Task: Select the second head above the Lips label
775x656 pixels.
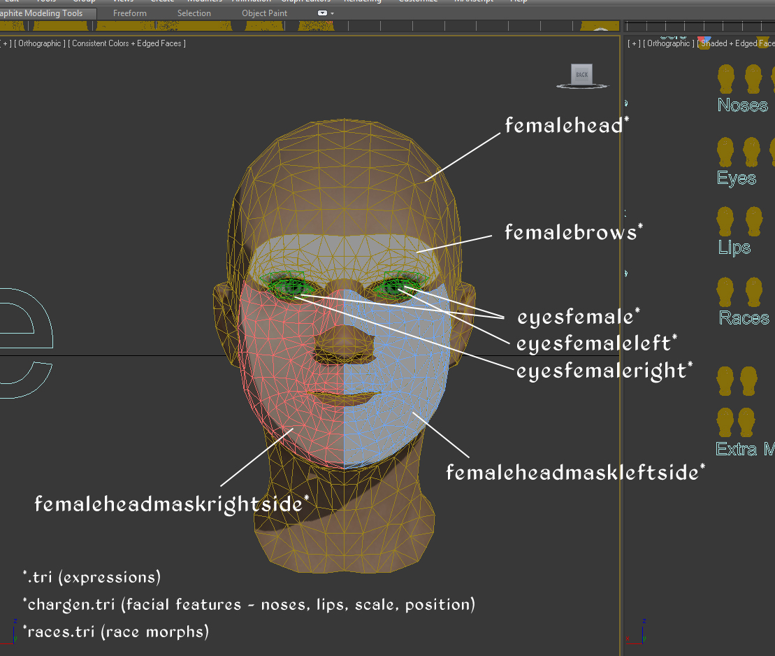Action: point(754,222)
